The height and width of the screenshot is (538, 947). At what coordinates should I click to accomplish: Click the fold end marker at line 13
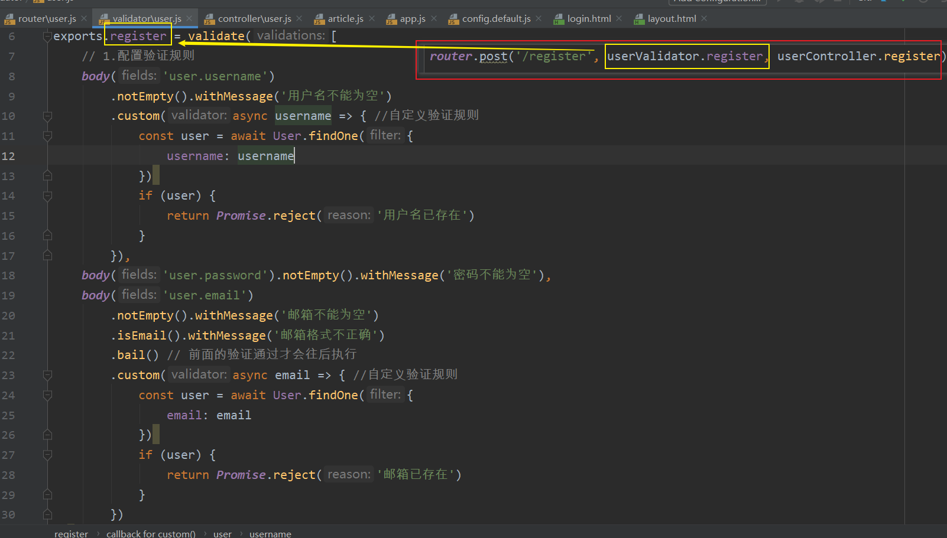click(48, 176)
